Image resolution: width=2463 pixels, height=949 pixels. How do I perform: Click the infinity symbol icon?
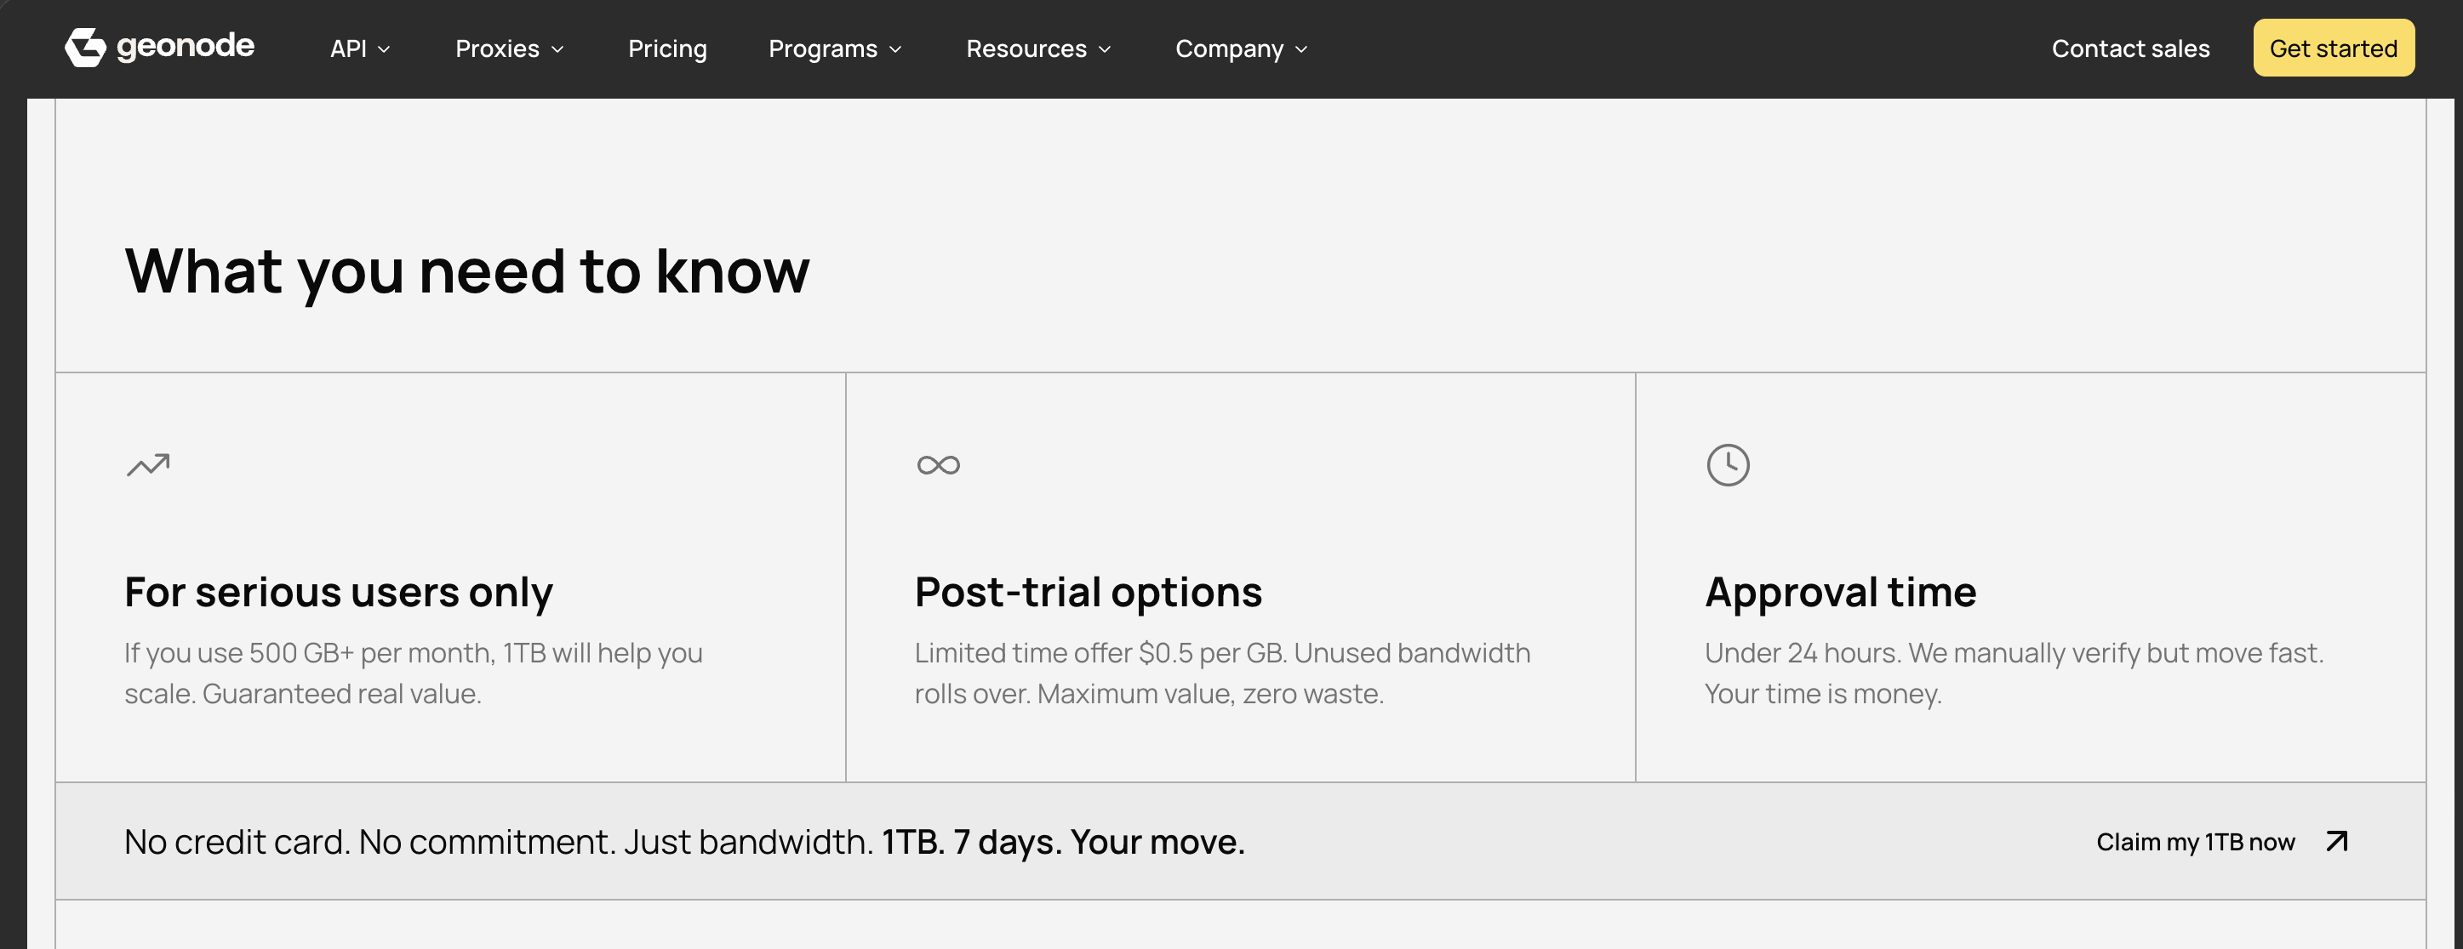click(938, 465)
